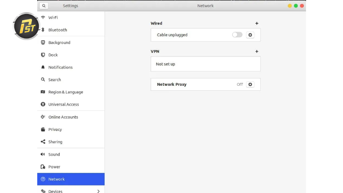
Task: Select Dock in the sidebar
Action: pyautogui.click(x=71, y=55)
